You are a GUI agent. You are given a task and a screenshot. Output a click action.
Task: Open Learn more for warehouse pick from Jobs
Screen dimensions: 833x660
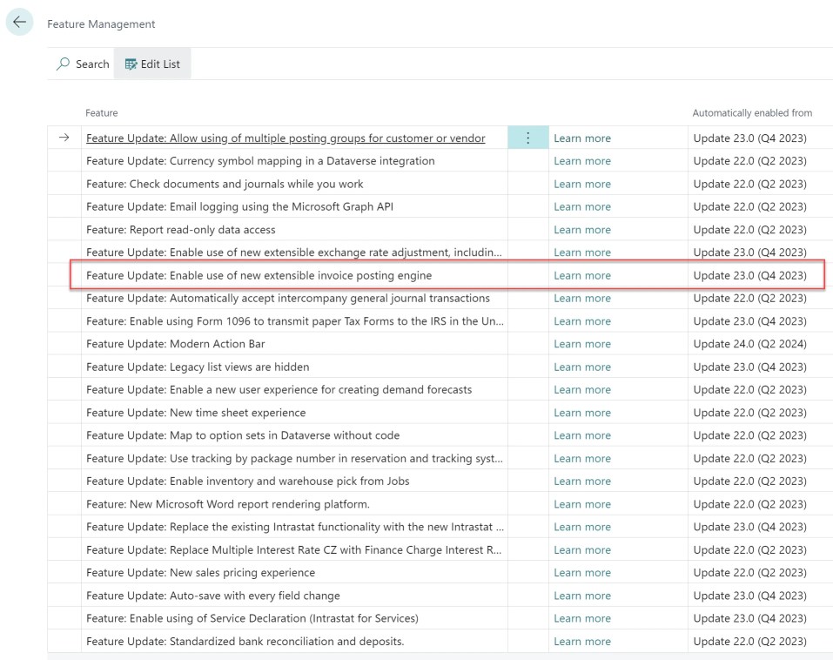coord(582,481)
